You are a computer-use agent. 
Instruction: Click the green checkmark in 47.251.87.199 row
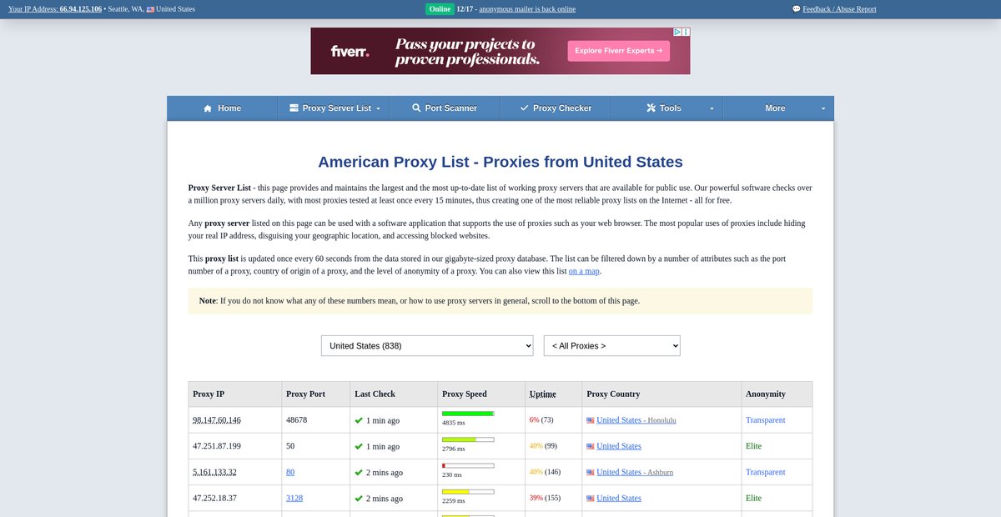pyautogui.click(x=359, y=446)
